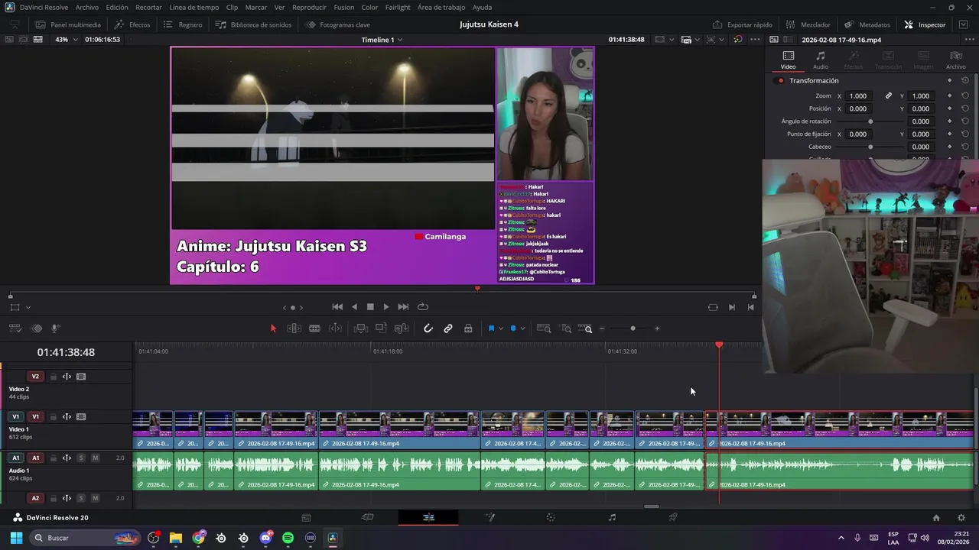Adjust the Cabeceo slider
The image size is (979, 550).
click(x=870, y=147)
